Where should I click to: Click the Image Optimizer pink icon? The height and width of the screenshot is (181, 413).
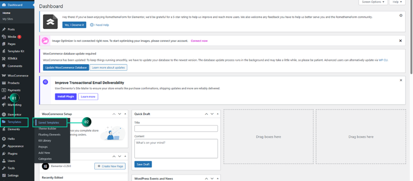point(45,41)
